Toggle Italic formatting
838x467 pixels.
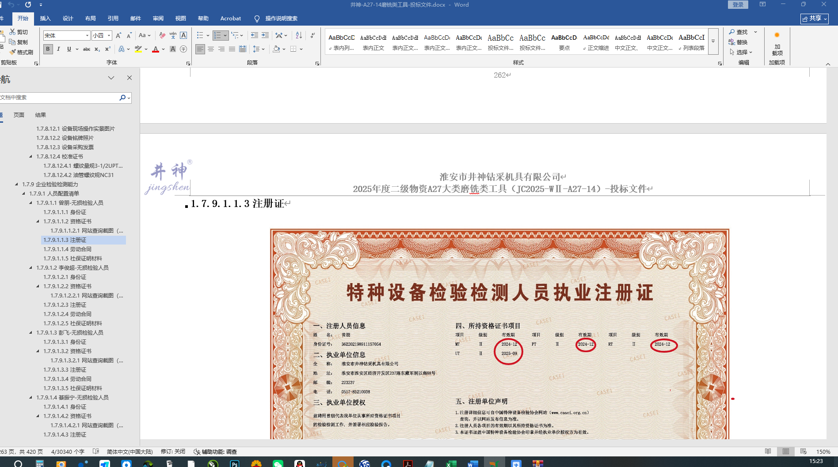58,49
